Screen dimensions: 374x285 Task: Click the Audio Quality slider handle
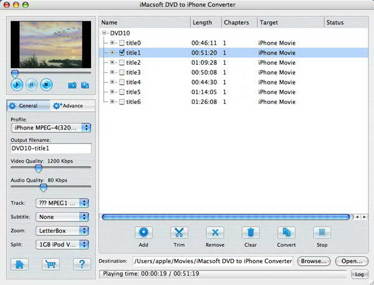[43, 187]
